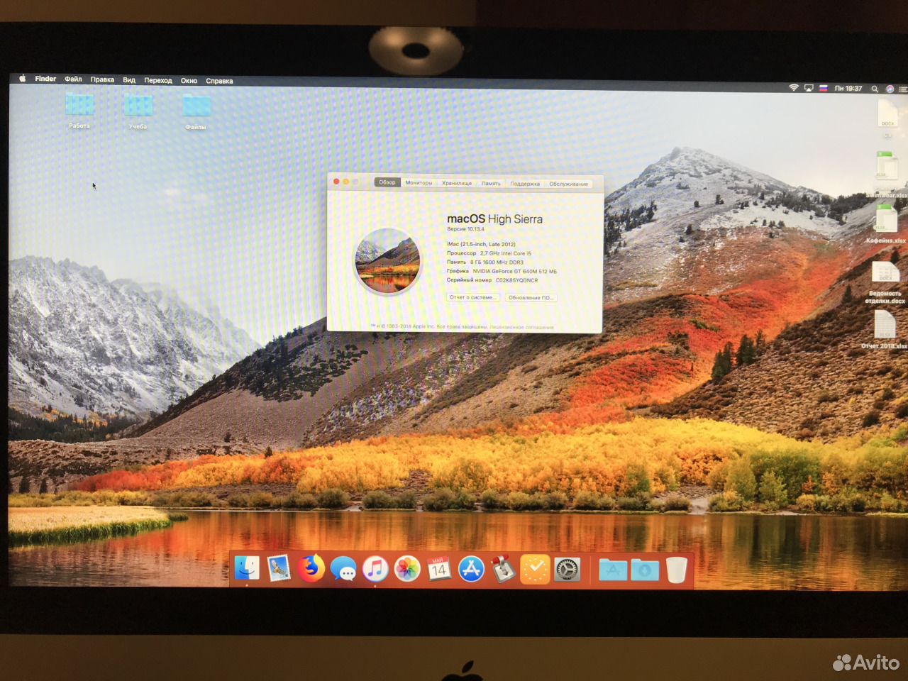908x681 pixels.
Task: Switch to the Хранилище tab
Action: click(x=457, y=183)
